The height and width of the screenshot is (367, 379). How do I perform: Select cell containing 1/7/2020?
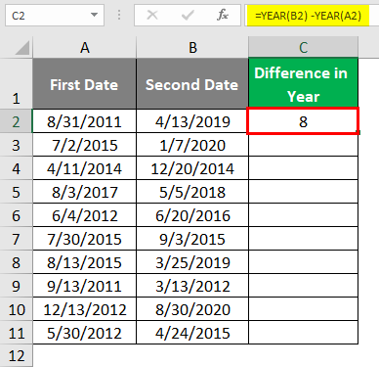point(192,145)
